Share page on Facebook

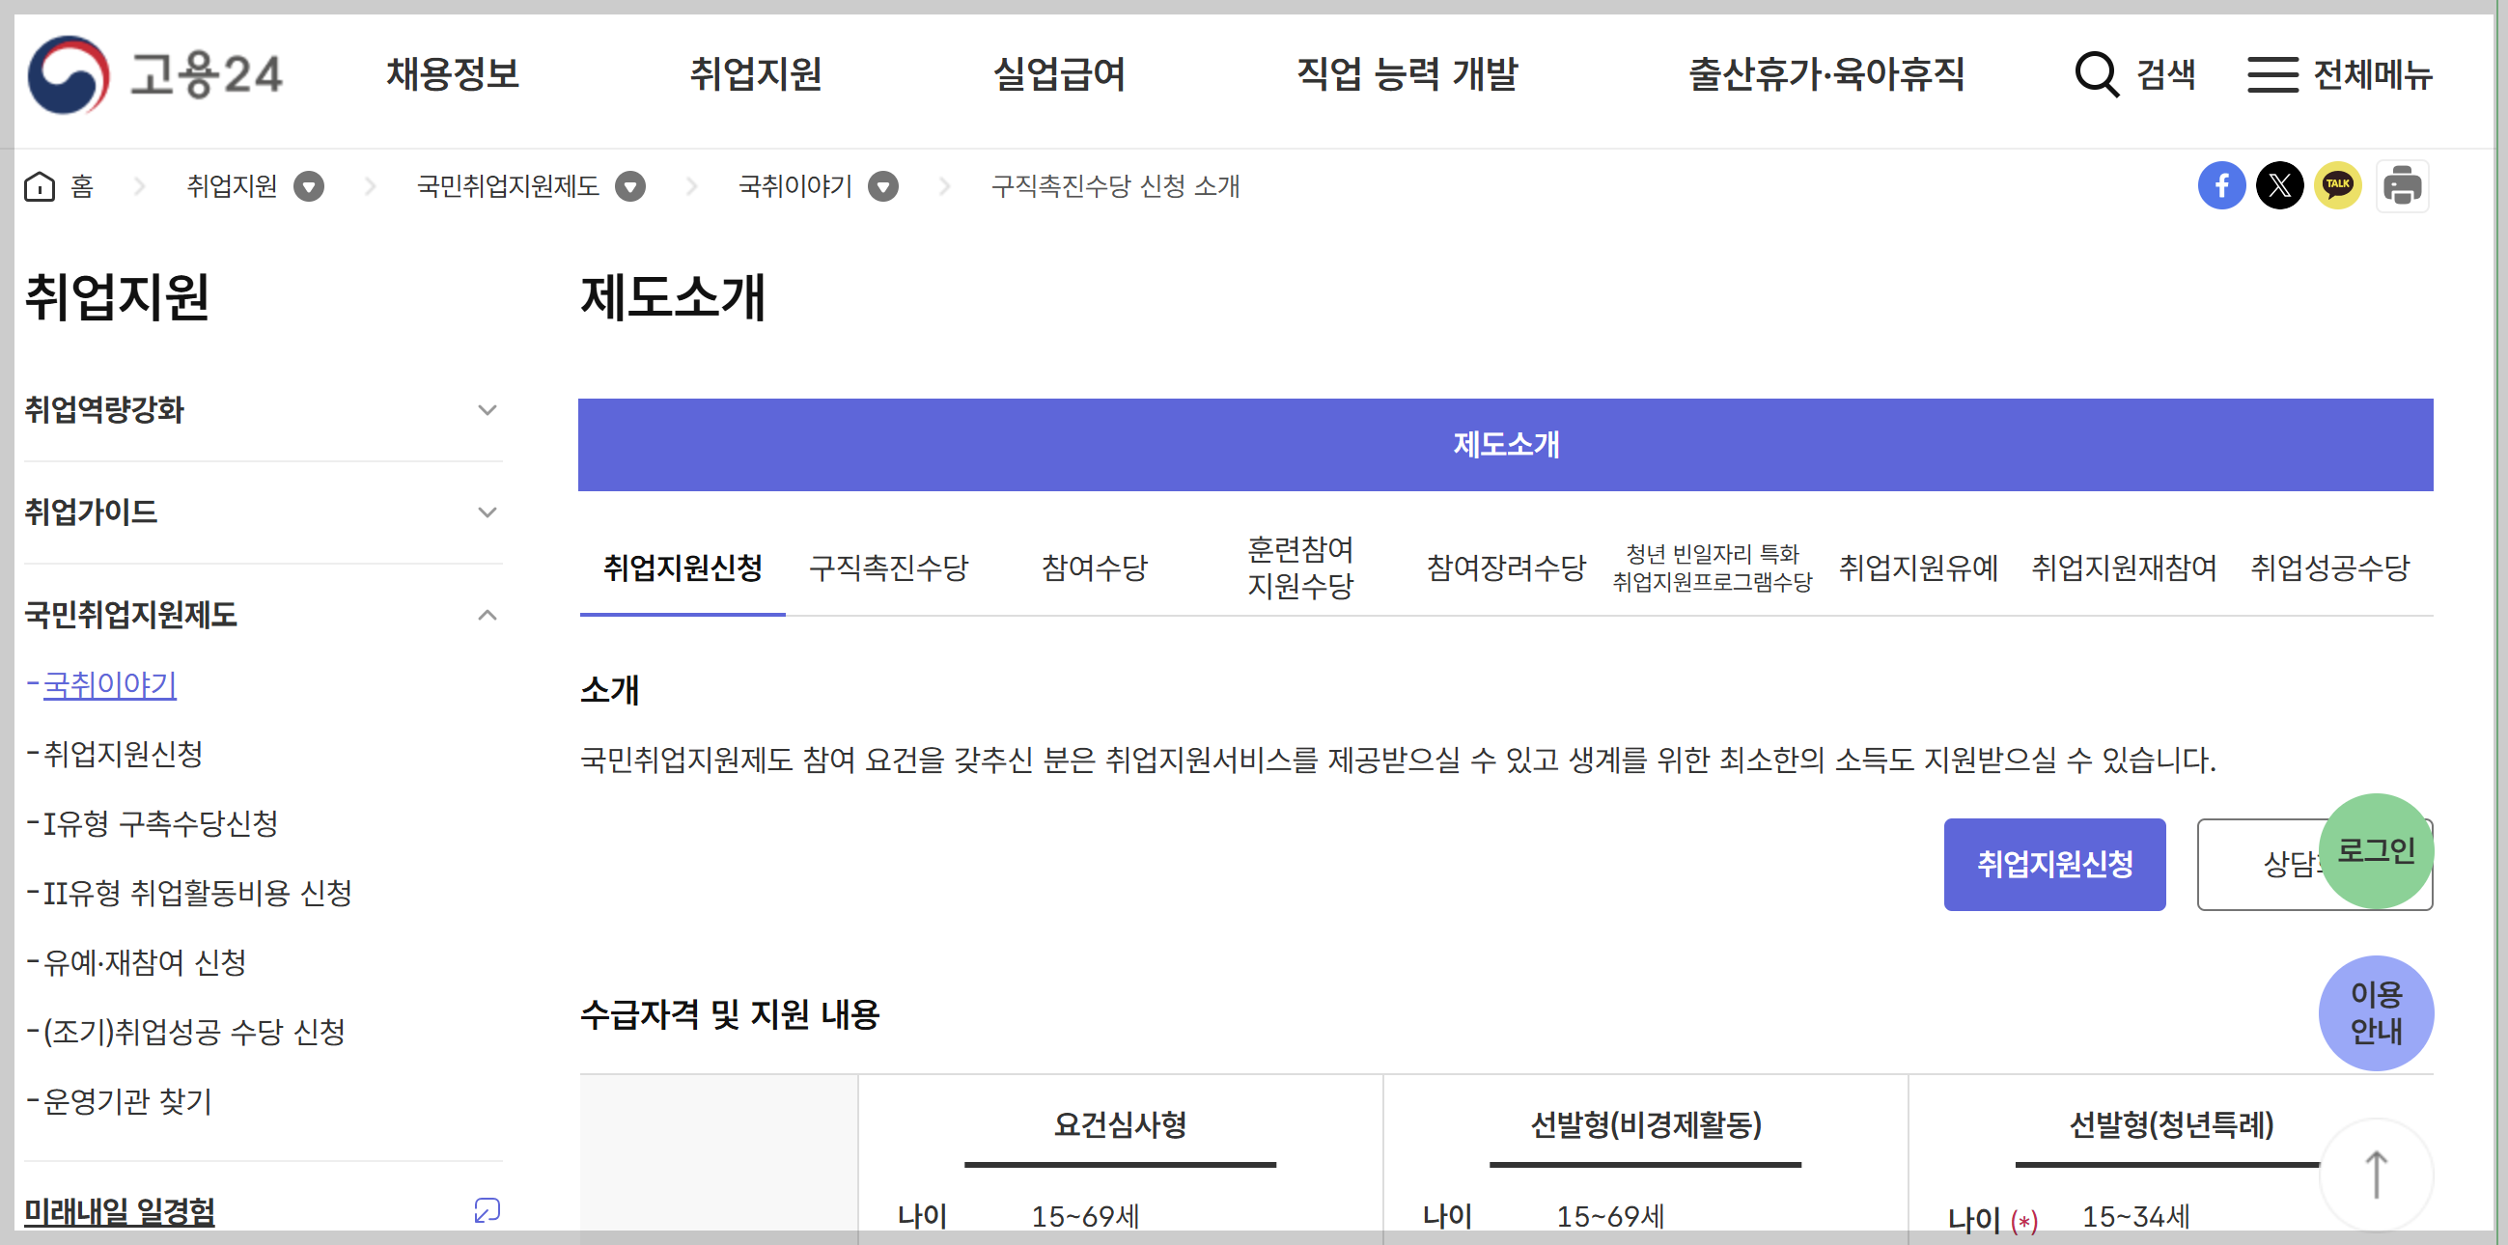tap(2220, 185)
